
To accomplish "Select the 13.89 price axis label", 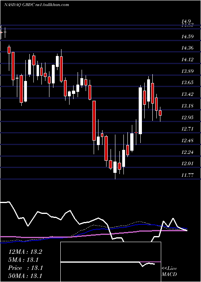I will [x=187, y=71].
